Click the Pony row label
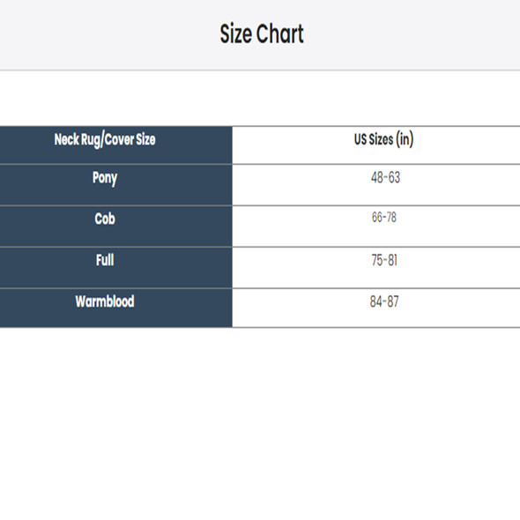The width and height of the screenshot is (520, 520). point(105,178)
